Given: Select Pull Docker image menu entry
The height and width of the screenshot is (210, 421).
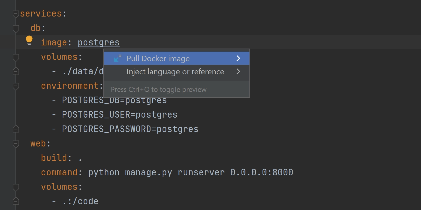Looking at the screenshot, I should click(177, 58).
